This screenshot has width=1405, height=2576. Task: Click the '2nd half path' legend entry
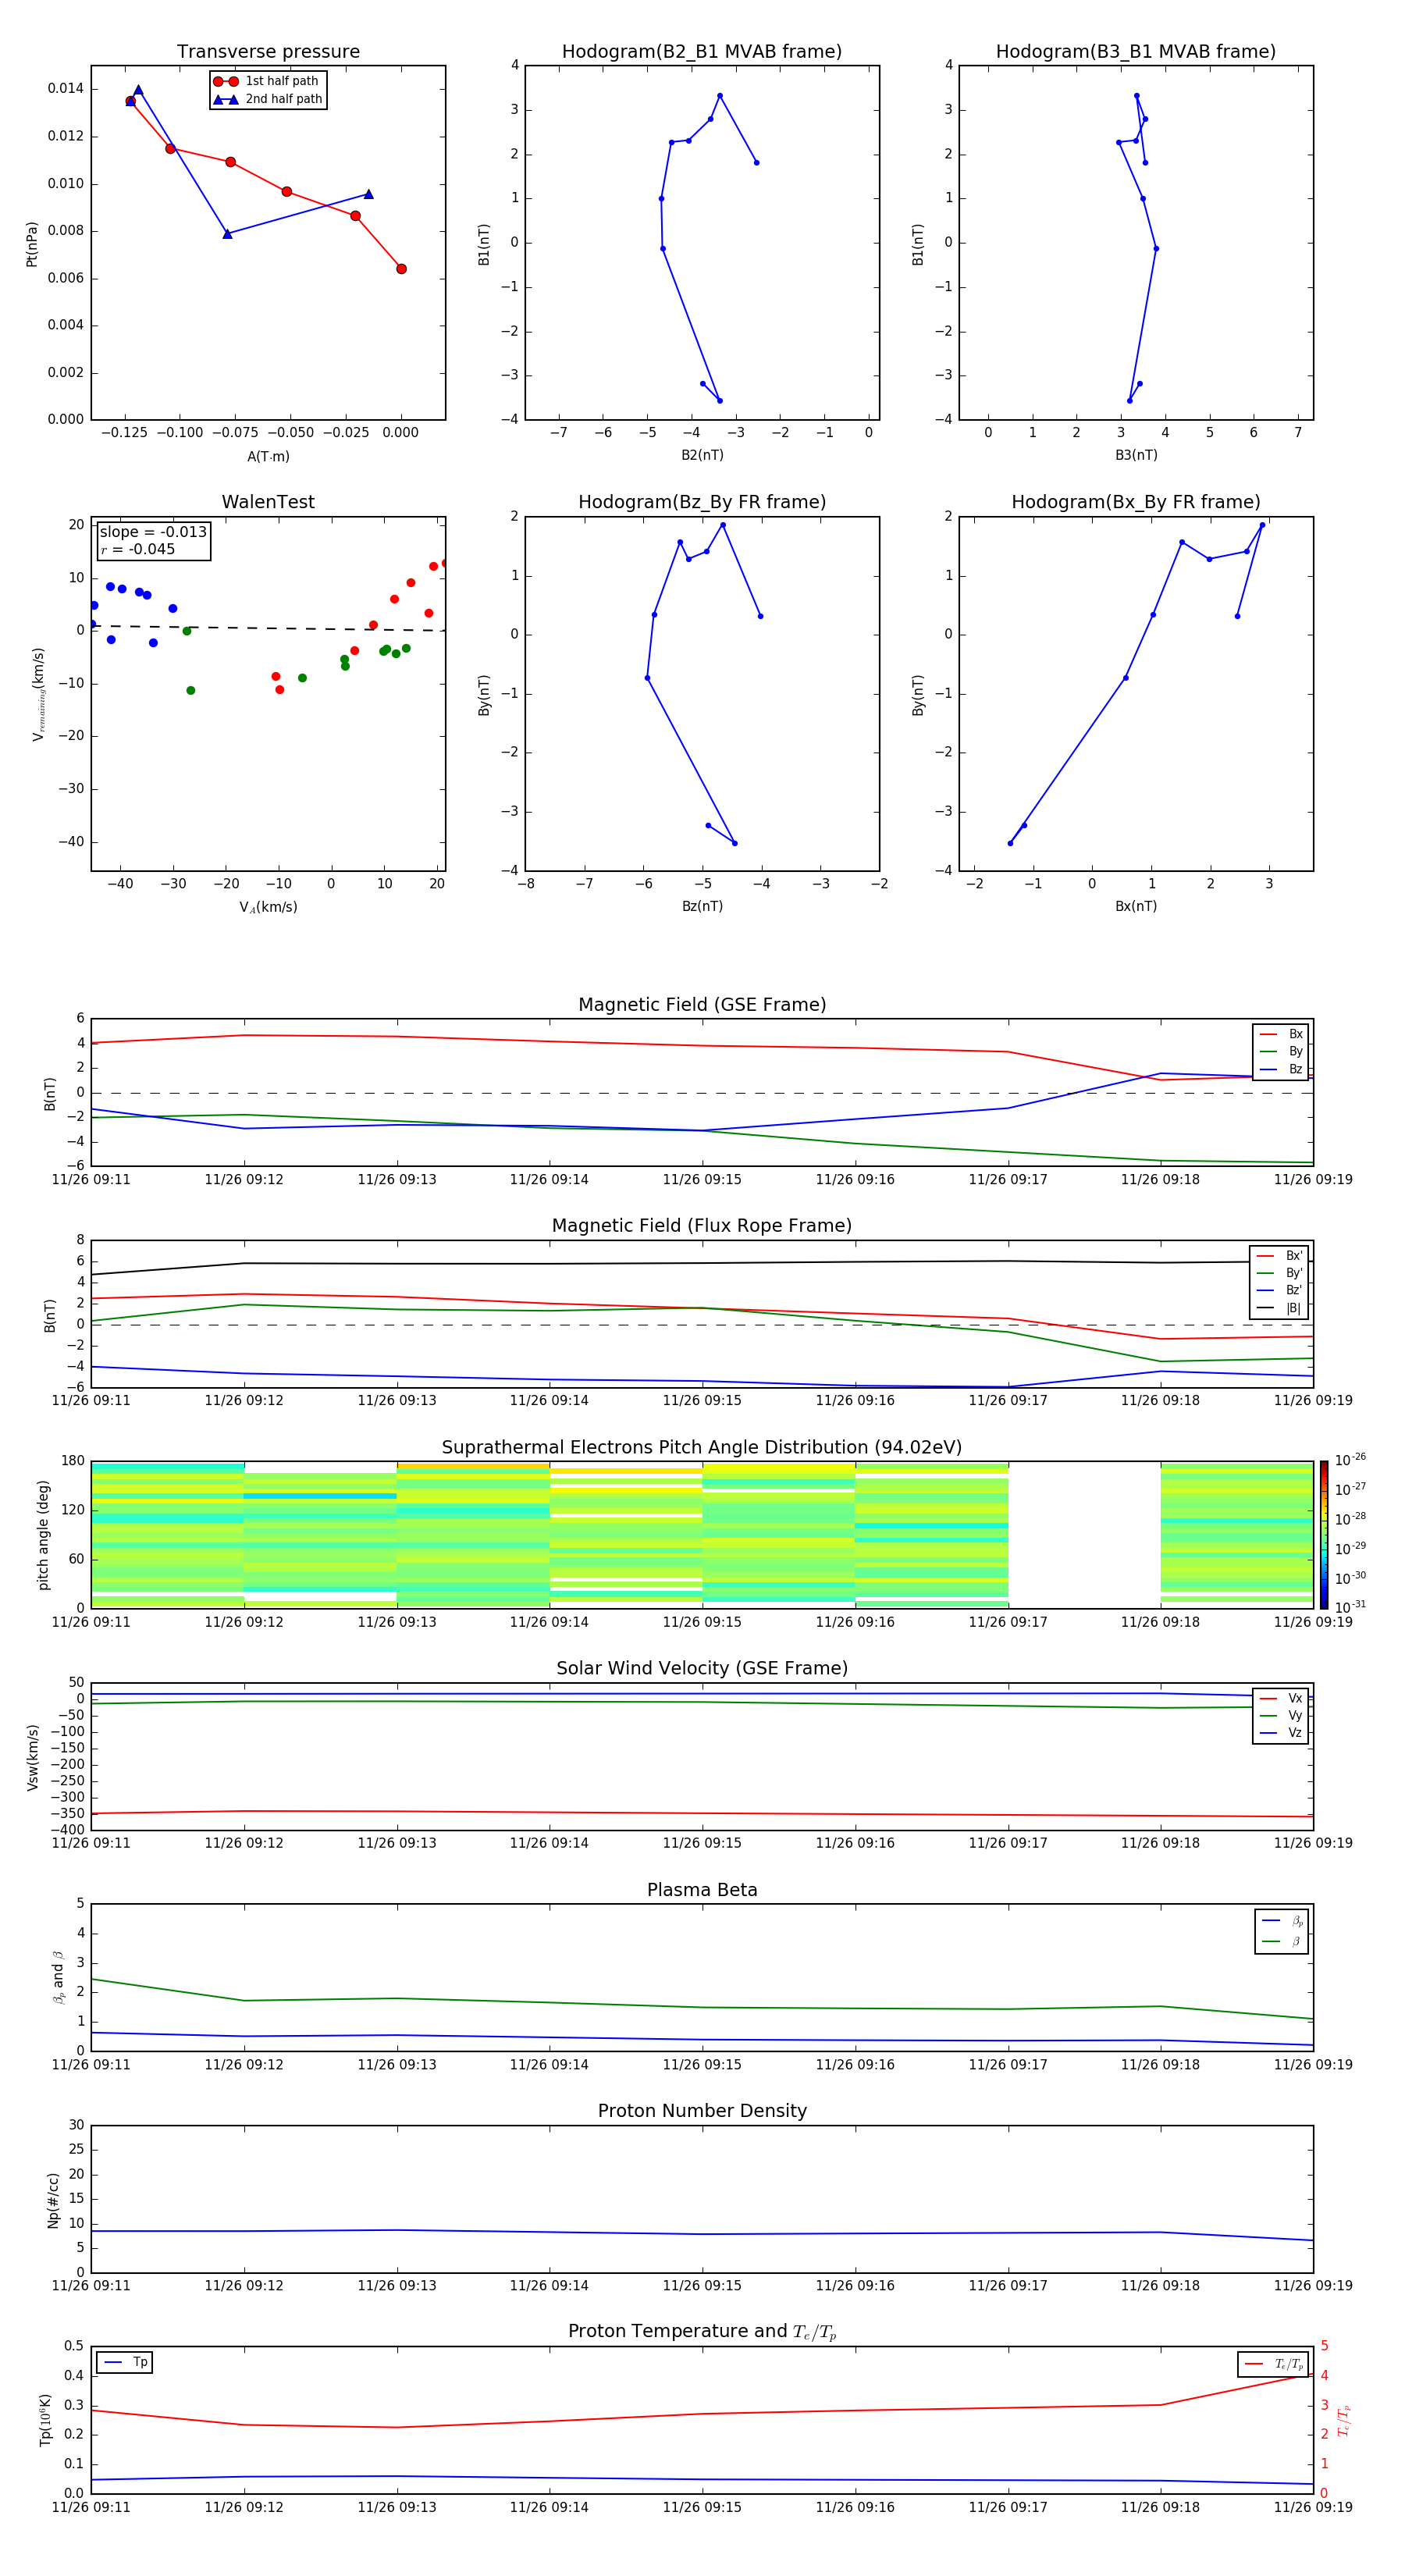pos(267,99)
